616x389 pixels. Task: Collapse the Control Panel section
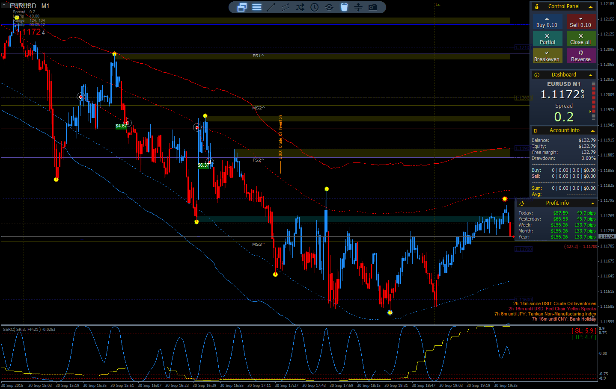591,7
